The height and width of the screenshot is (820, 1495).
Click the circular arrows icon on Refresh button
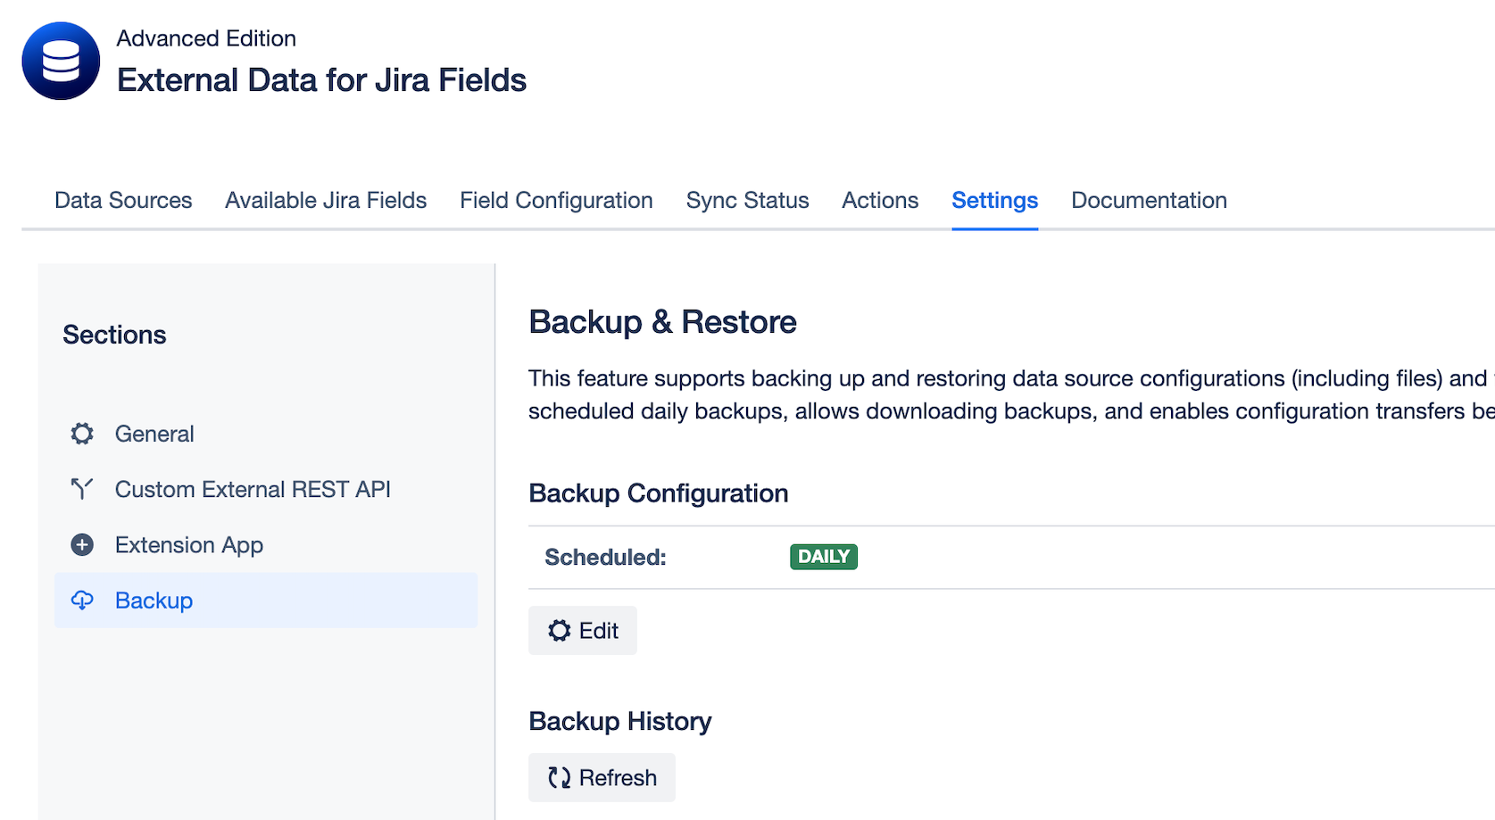click(561, 777)
